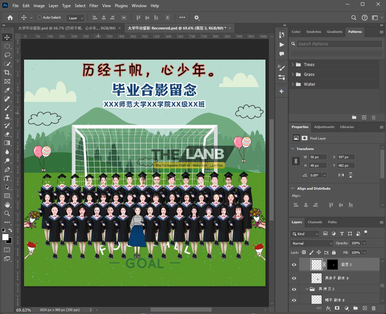This screenshot has width=386, height=314.
Task: Select the Crop tool
Action: tap(7, 72)
